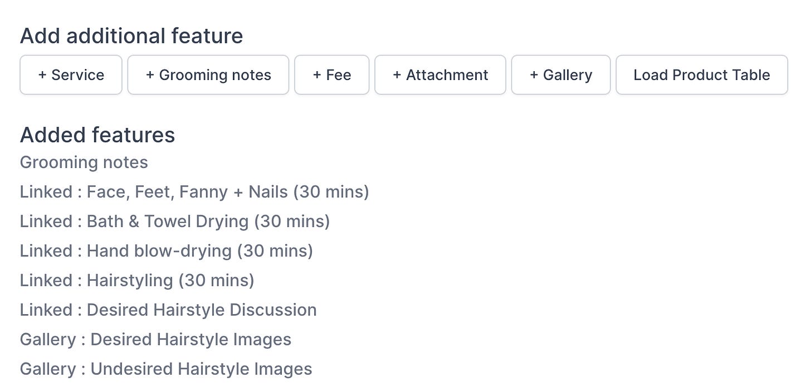Select linked Hand blow-drying entry
Image resolution: width=811 pixels, height=392 pixels.
coord(166,251)
